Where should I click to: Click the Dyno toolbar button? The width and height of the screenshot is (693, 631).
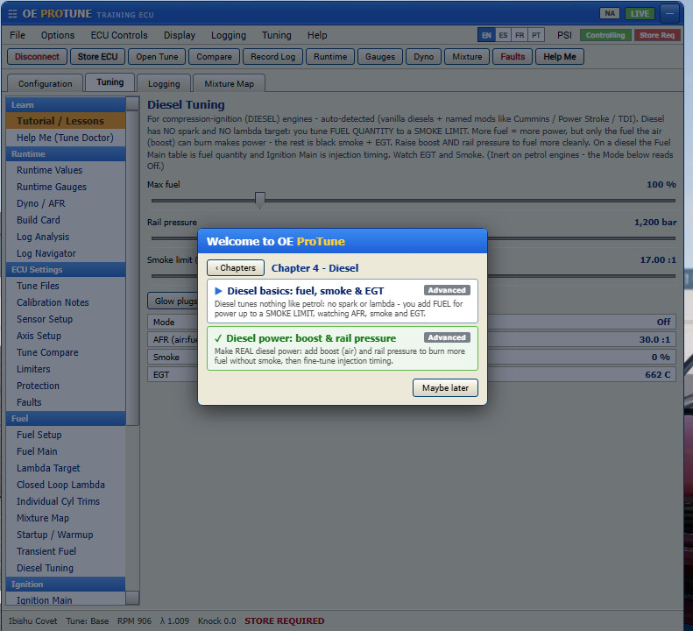(x=423, y=57)
